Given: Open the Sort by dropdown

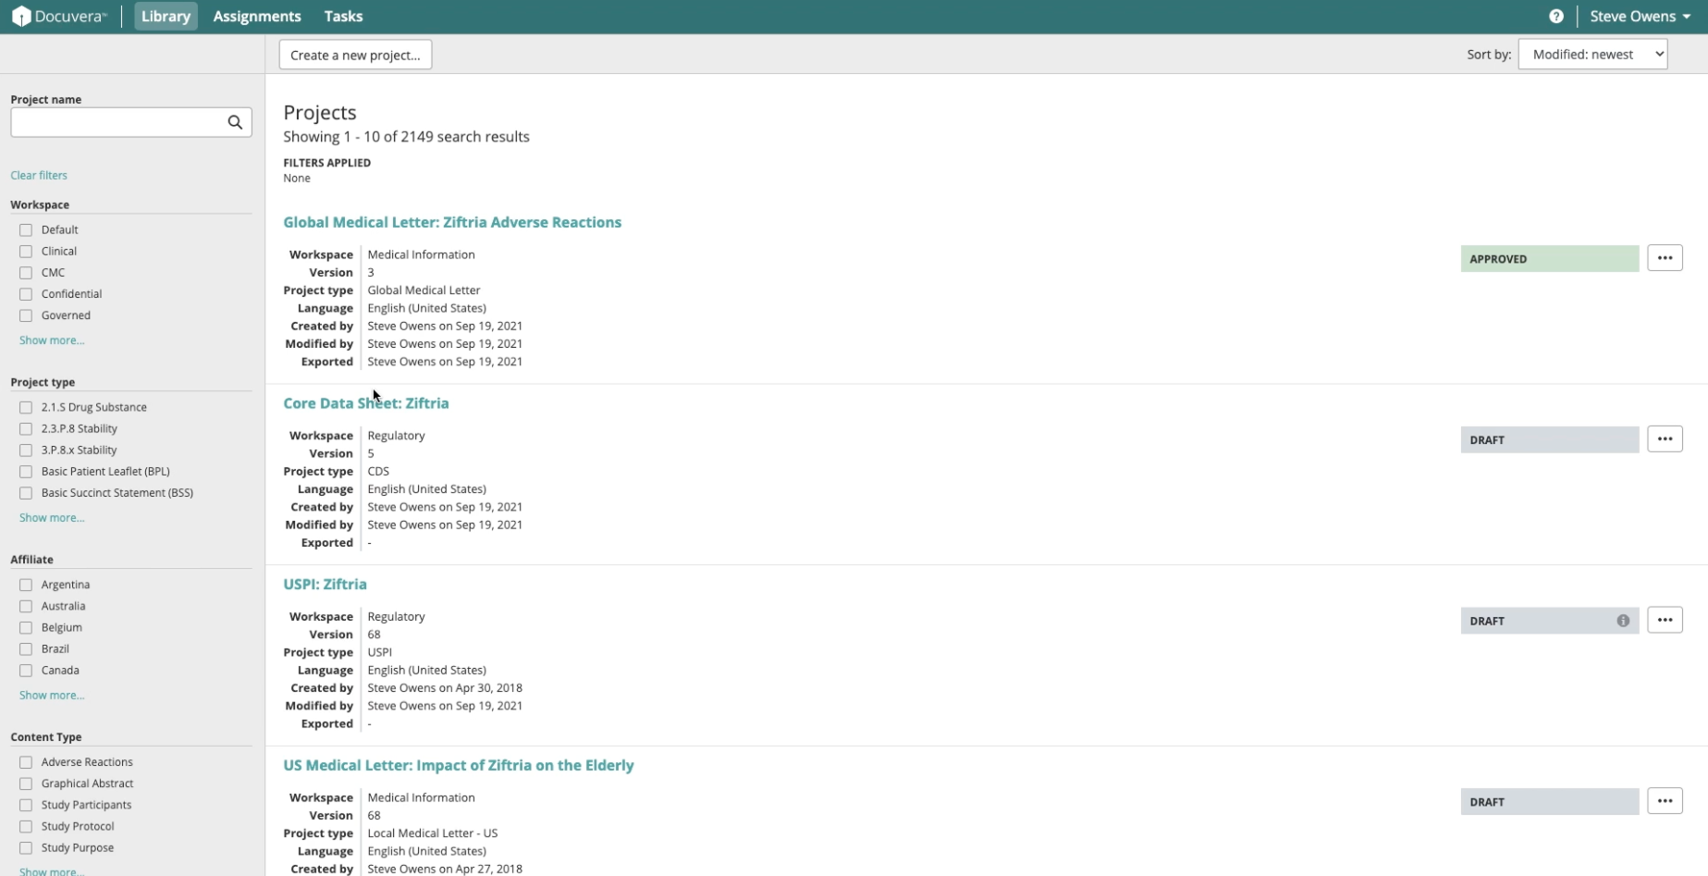Looking at the screenshot, I should coord(1592,55).
